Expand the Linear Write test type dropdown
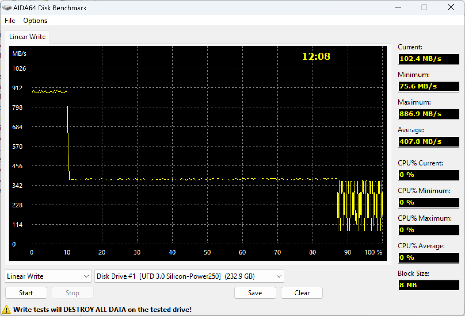The width and height of the screenshot is (465, 316). [x=48, y=276]
